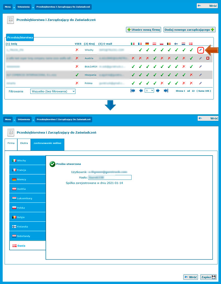This screenshot has height=284, width=221.
Task: Select Francja in country side list
Action: 27,170
